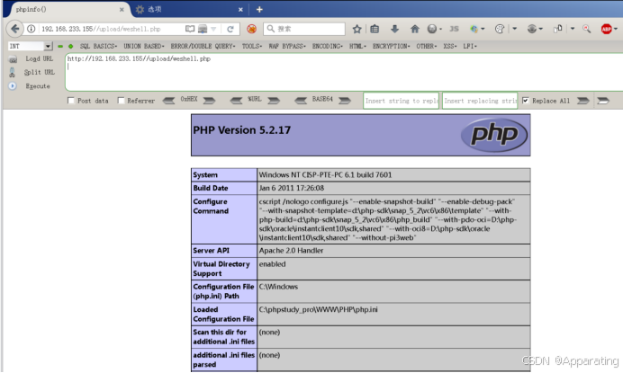Encode BASE64 with the right arrow

pyautogui.click(x=345, y=101)
